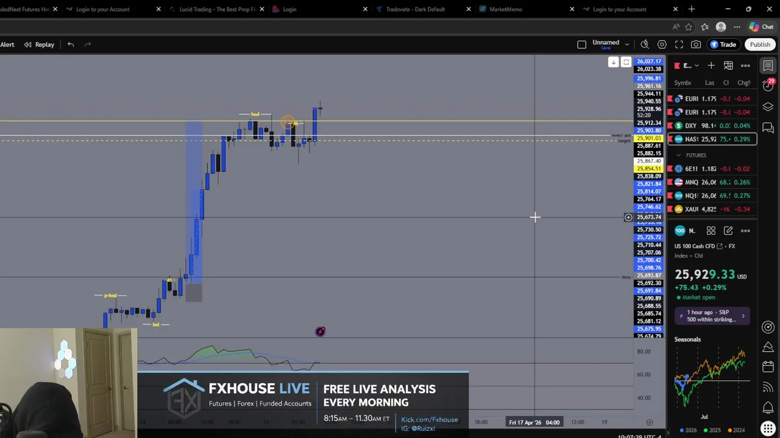Open the Replay bar

[x=39, y=44]
